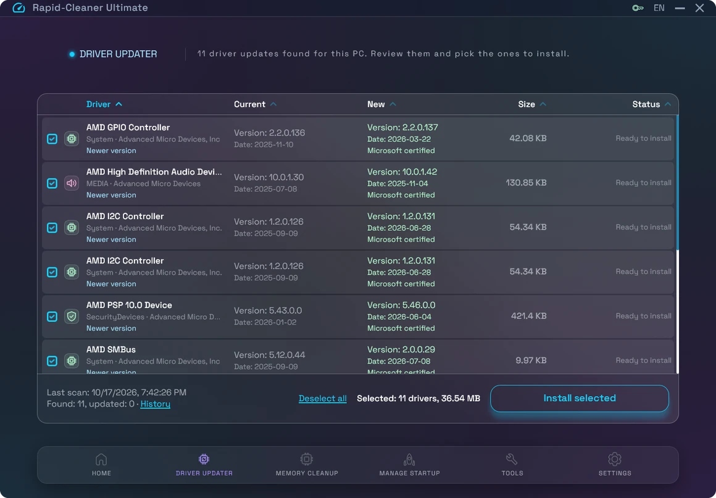
Task: Uncheck the AMD GPIO Controller checkbox
Action: coord(52,139)
